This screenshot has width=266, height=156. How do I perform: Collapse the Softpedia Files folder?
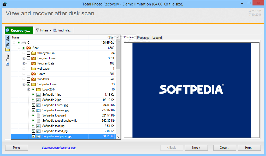point(24,84)
